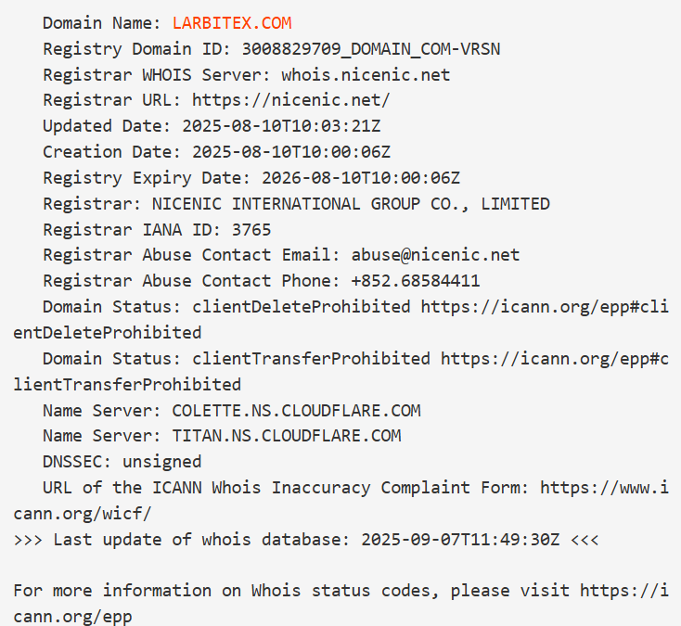Click the last whois database update timestamp
Screen dimensions: 681x626
(x=460, y=539)
